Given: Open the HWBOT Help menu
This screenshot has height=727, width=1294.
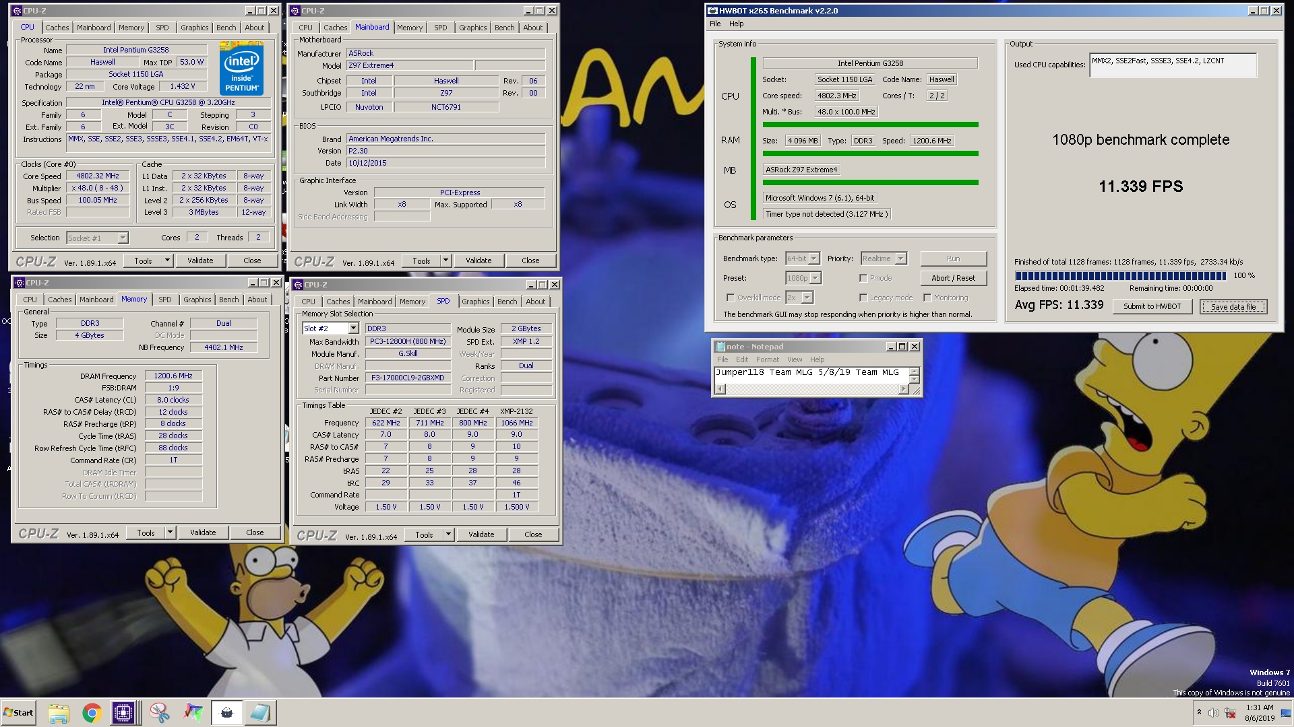Looking at the screenshot, I should click(737, 24).
